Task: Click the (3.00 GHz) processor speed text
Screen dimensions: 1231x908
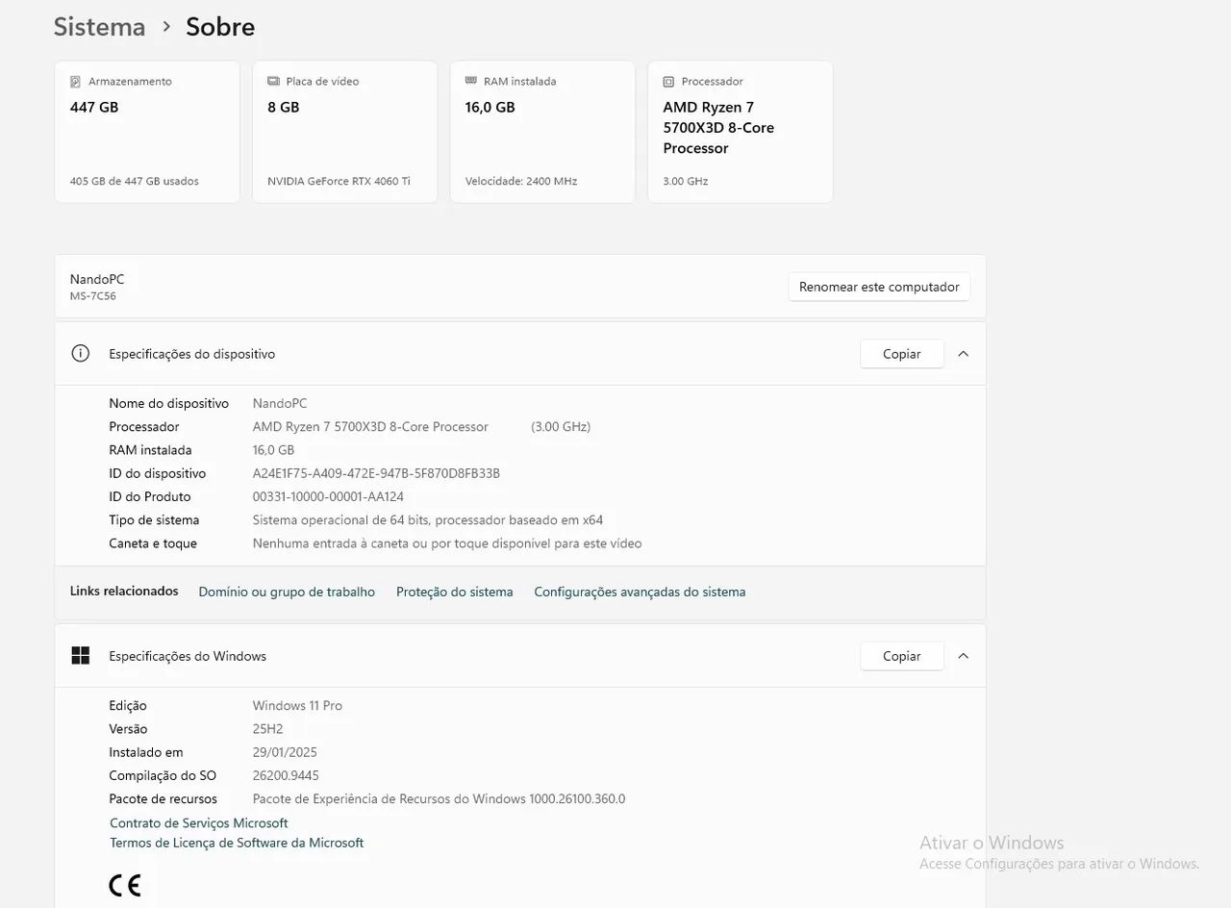Action: (561, 426)
